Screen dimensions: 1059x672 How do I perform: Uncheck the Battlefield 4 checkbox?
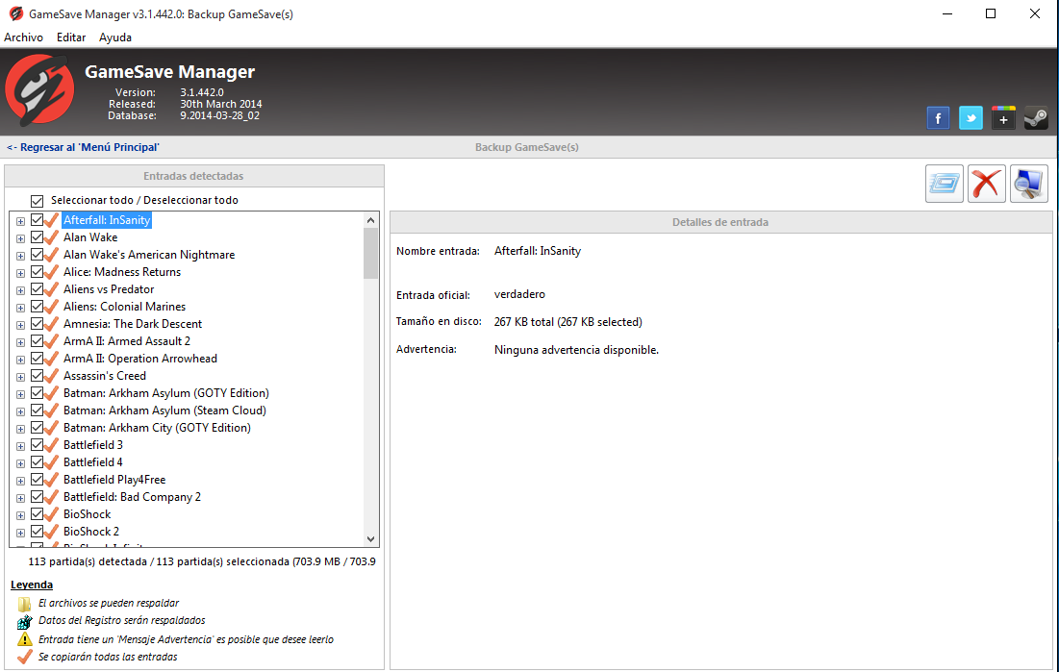[38, 462]
